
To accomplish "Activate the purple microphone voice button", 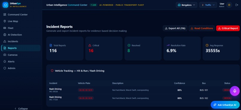I will pos(235,91).
